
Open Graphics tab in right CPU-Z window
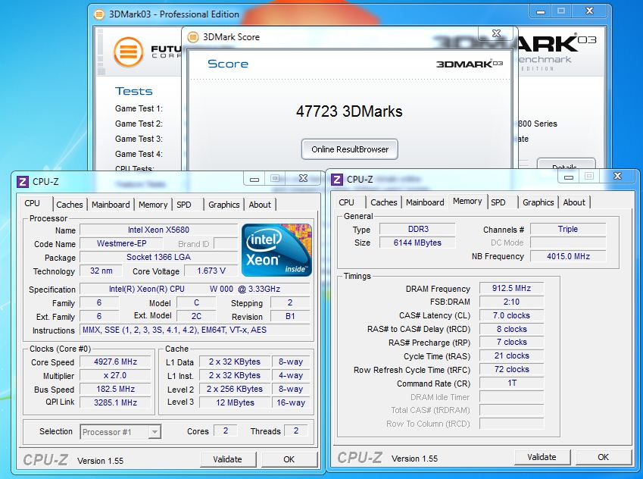(x=538, y=202)
